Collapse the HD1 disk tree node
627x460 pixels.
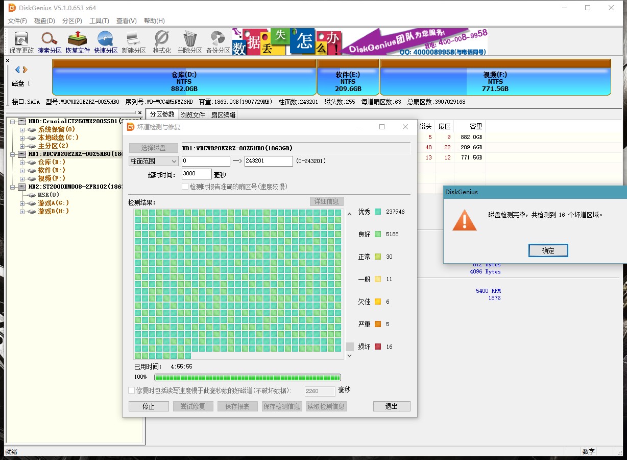point(13,154)
